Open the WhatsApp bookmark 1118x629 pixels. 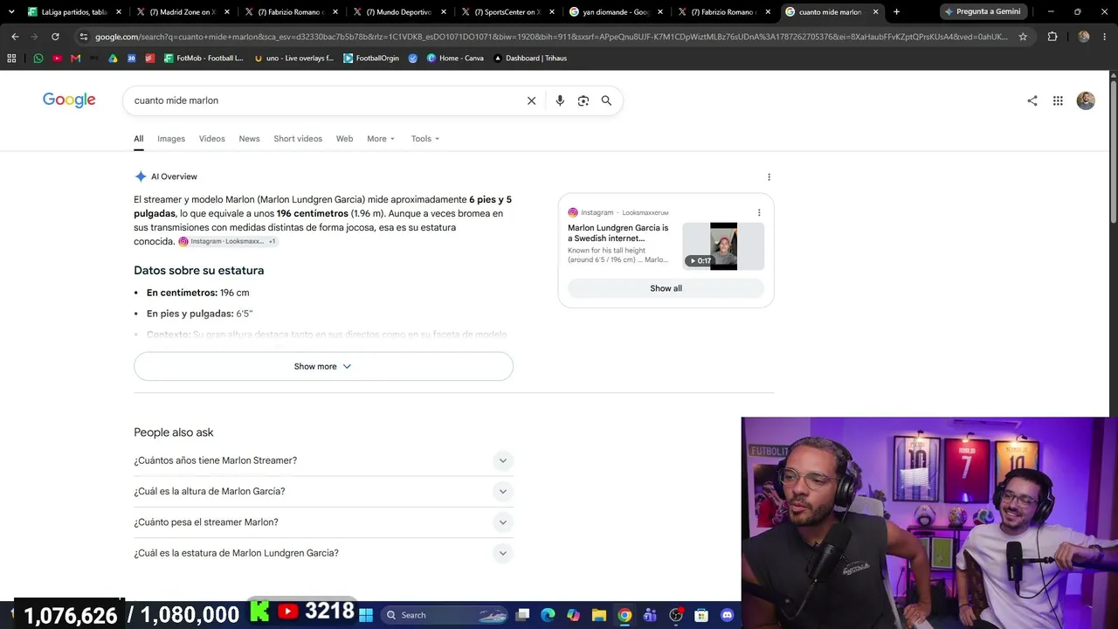38,58
